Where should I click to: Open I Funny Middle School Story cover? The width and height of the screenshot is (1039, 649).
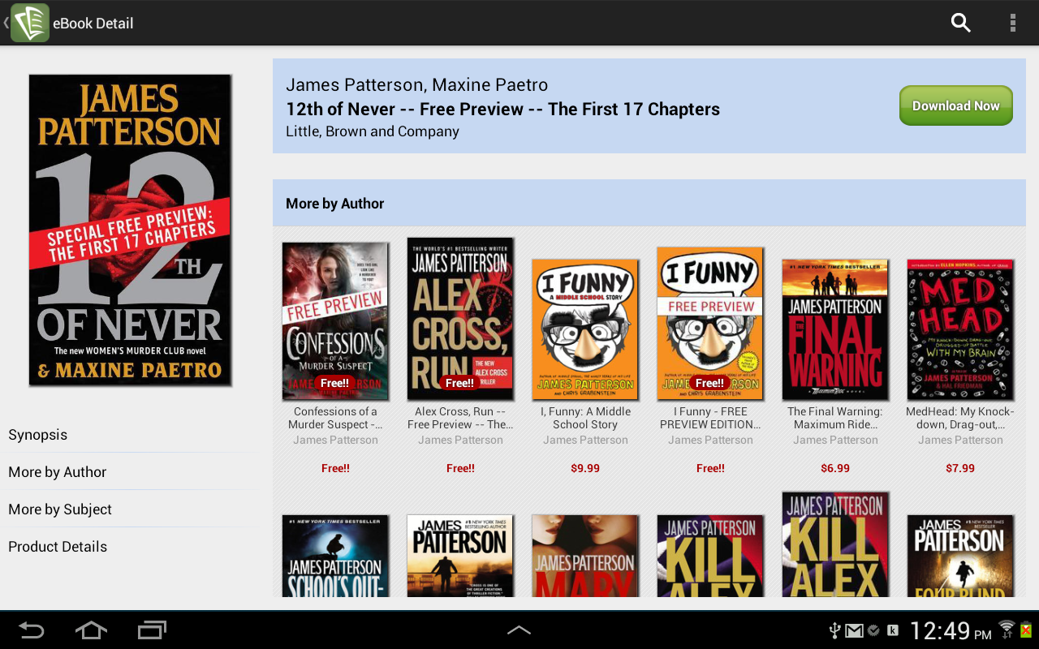click(585, 329)
